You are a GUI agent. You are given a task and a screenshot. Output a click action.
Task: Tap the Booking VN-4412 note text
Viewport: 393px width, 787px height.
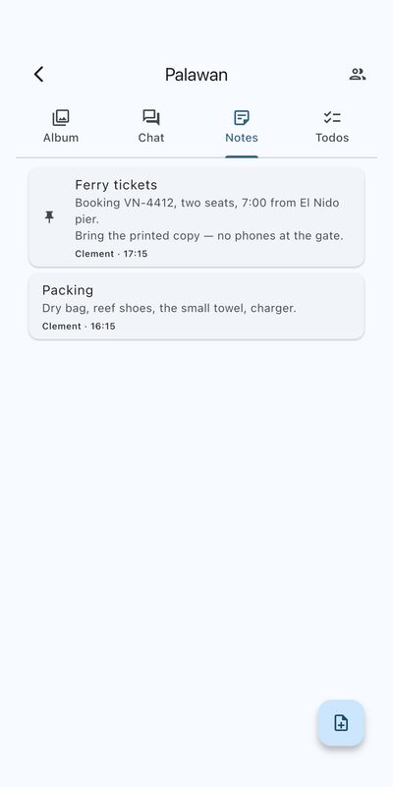(207, 211)
